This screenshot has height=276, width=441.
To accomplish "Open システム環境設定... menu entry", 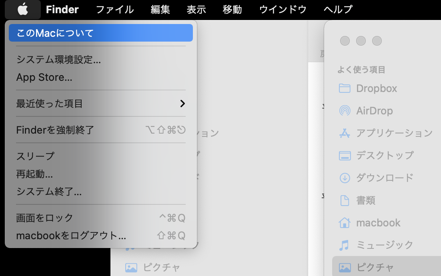I will pyautogui.click(x=58, y=60).
